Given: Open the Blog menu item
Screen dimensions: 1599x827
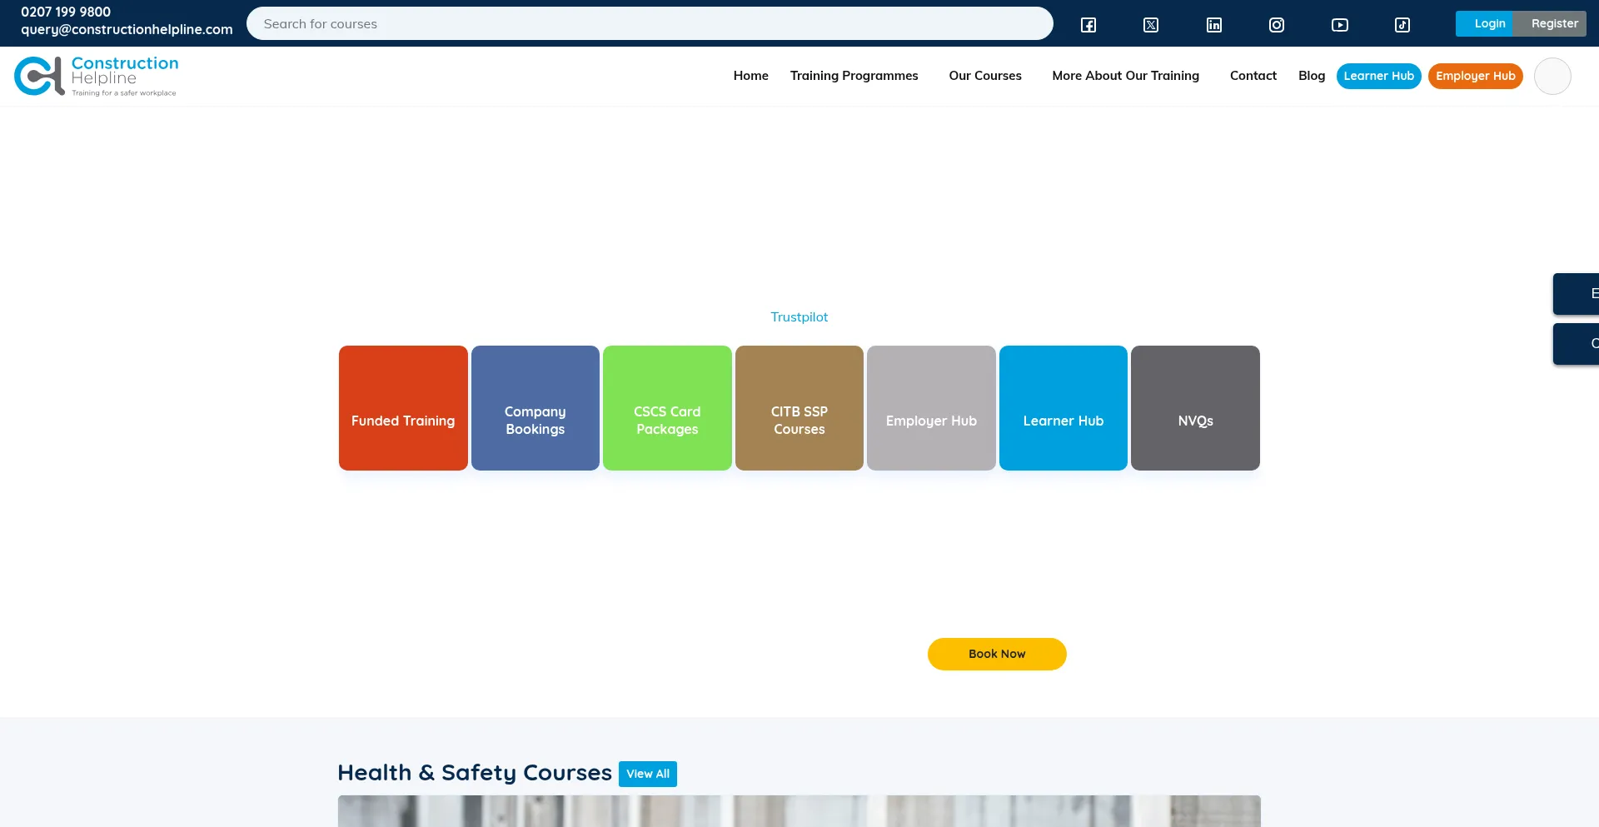Looking at the screenshot, I should coord(1311,76).
